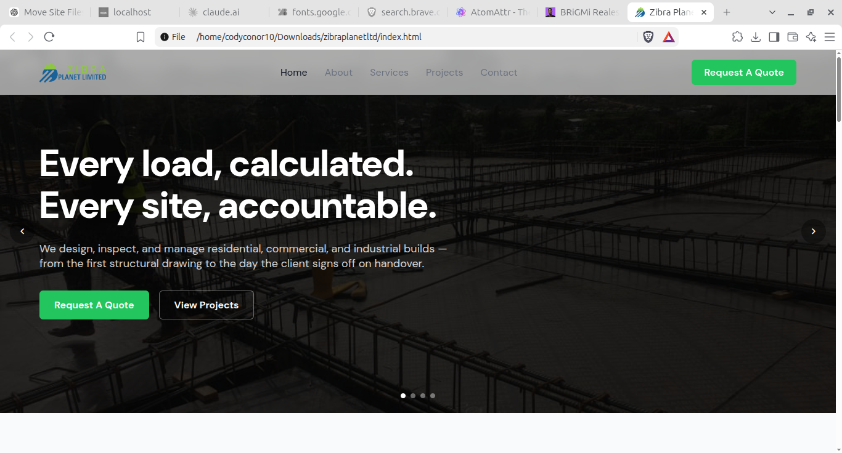Image resolution: width=842 pixels, height=453 pixels.
Task: Switch to the BRiGMi Reales tab
Action: (581, 12)
